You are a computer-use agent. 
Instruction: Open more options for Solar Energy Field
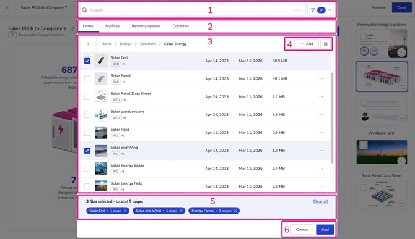tap(321, 187)
